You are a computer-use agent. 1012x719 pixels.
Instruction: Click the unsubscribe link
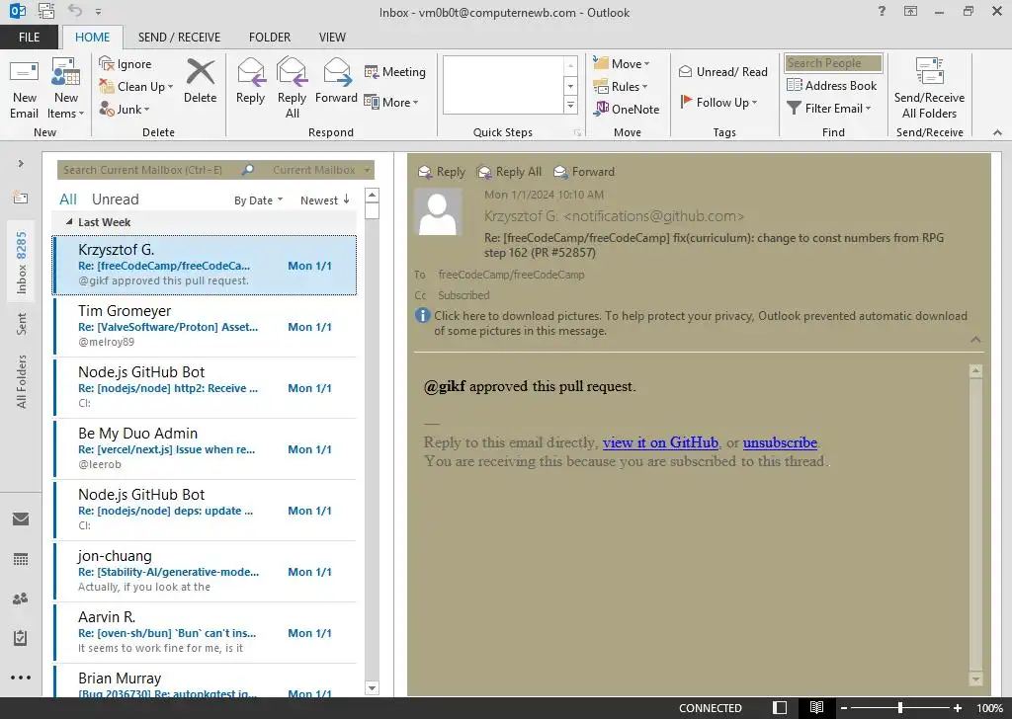pyautogui.click(x=780, y=442)
